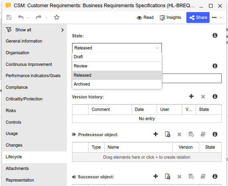Viewport: 228px width, 186px height.
Task: Show info for Version history
Action: coord(215,96)
